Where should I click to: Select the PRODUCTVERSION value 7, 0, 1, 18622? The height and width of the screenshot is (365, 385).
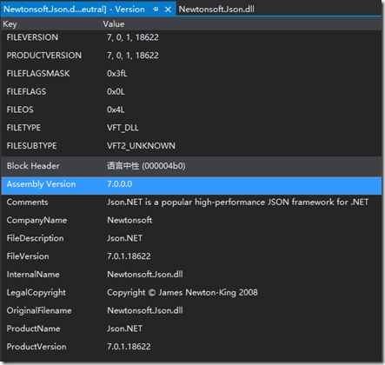coord(133,56)
